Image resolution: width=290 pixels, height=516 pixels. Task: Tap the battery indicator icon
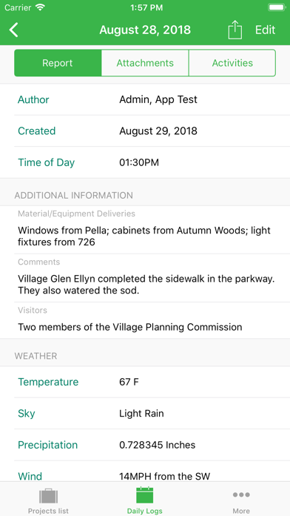coord(277,7)
